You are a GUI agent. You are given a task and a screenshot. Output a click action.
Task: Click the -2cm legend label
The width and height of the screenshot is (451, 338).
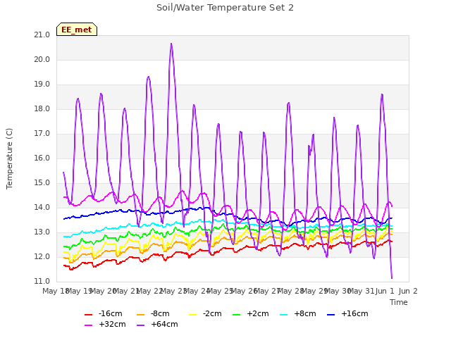point(212,313)
